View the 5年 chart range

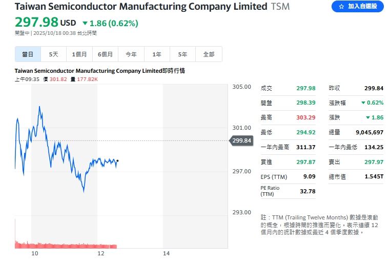click(182, 54)
